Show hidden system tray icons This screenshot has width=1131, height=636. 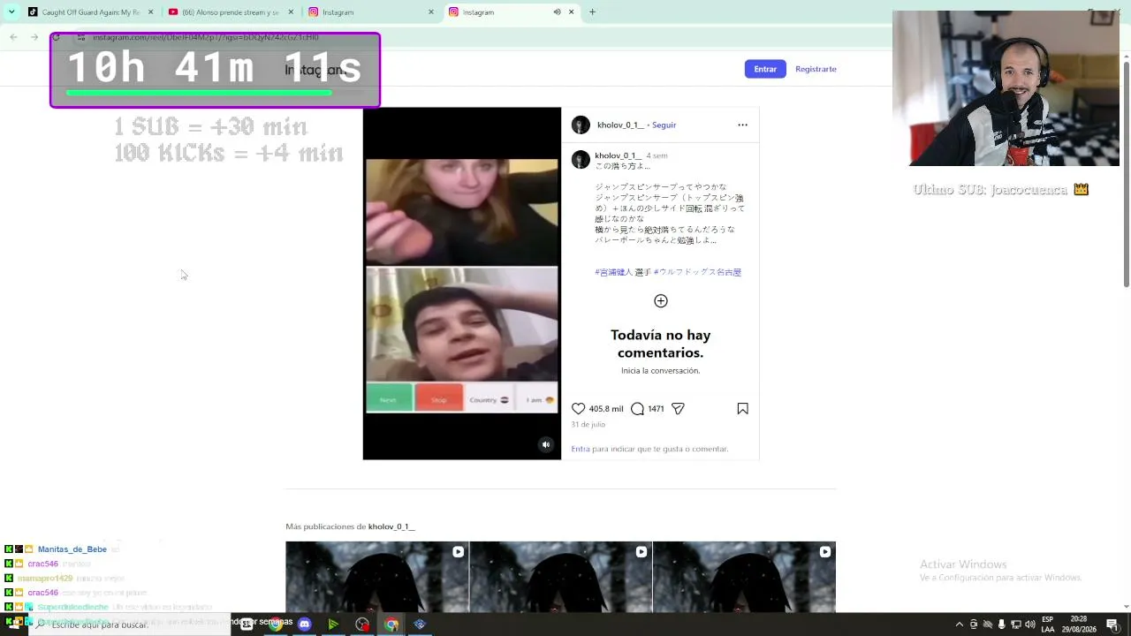[959, 625]
